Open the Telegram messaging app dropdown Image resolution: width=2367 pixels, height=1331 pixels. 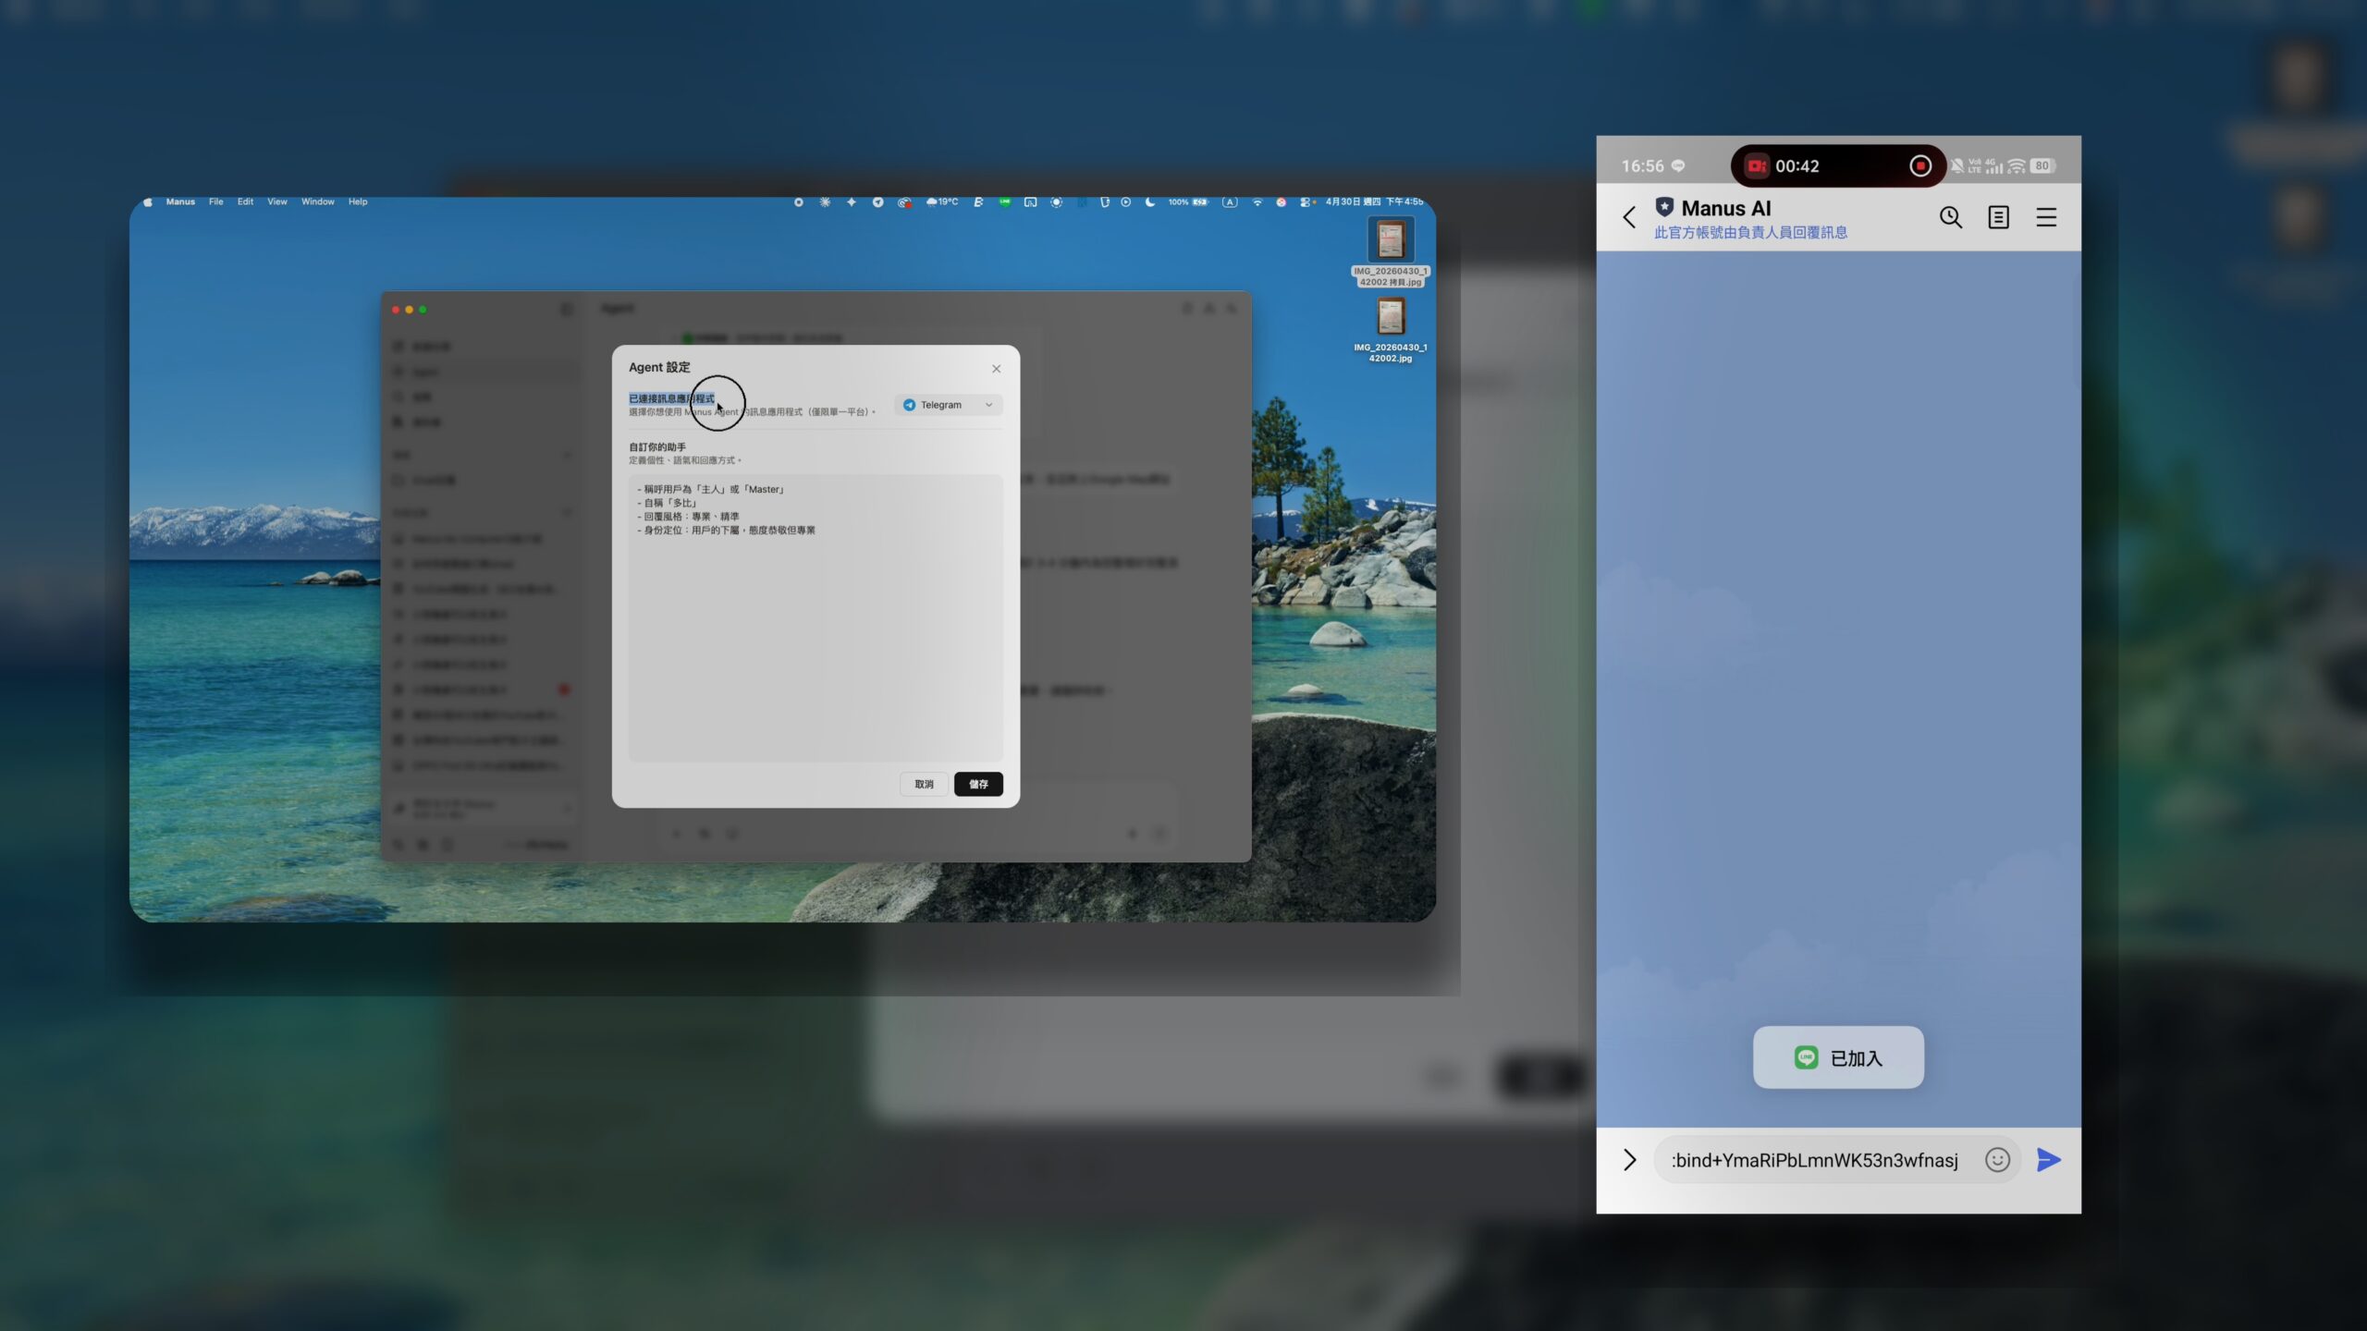pyautogui.click(x=948, y=405)
